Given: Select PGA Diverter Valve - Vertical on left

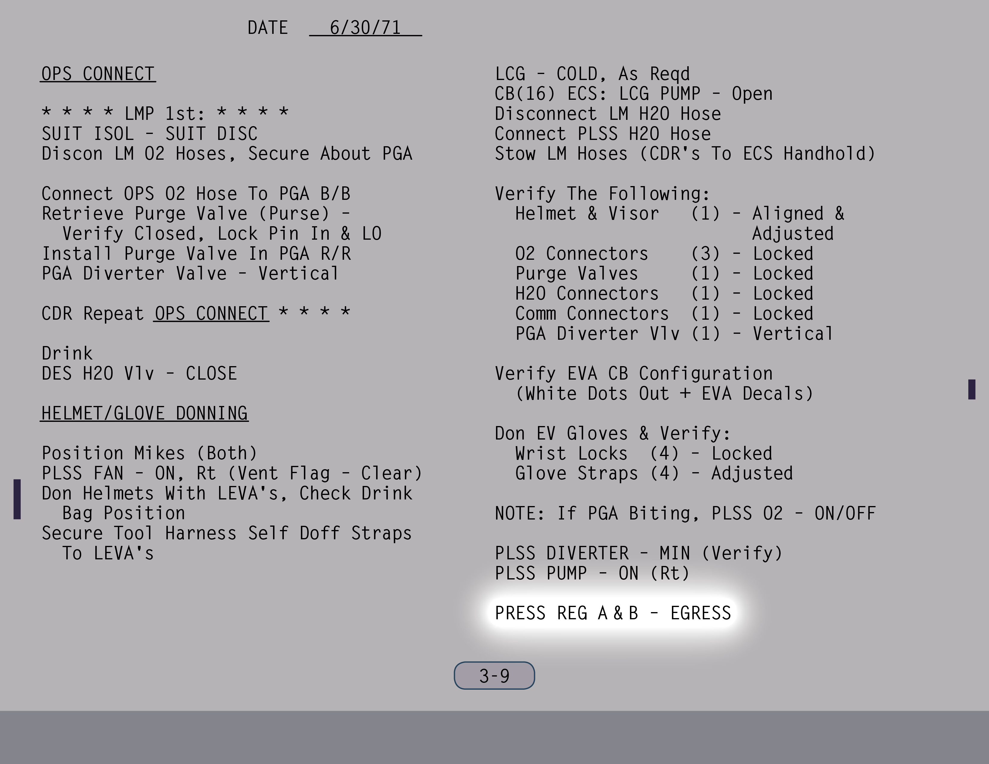Looking at the screenshot, I should [x=190, y=273].
